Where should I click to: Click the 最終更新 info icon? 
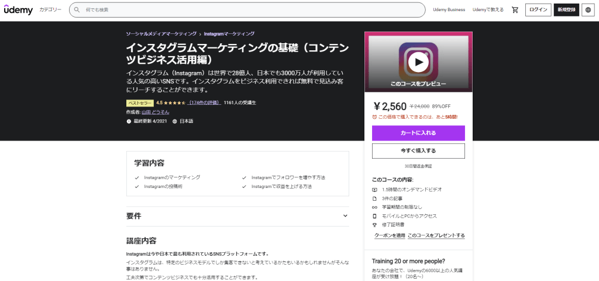pos(129,121)
